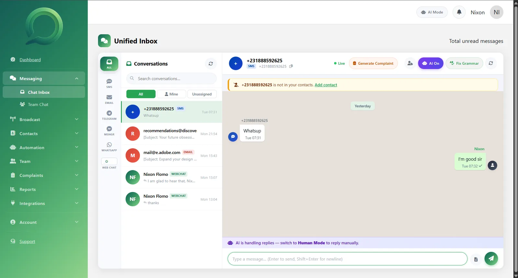This screenshot has height=278, width=518.
Task: Click the attach file icon
Action: tap(476, 259)
